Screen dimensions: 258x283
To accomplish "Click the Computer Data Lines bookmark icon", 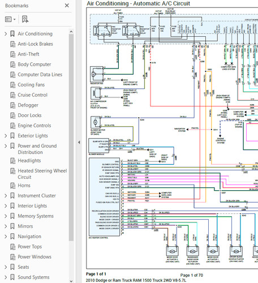I will click(13, 75).
